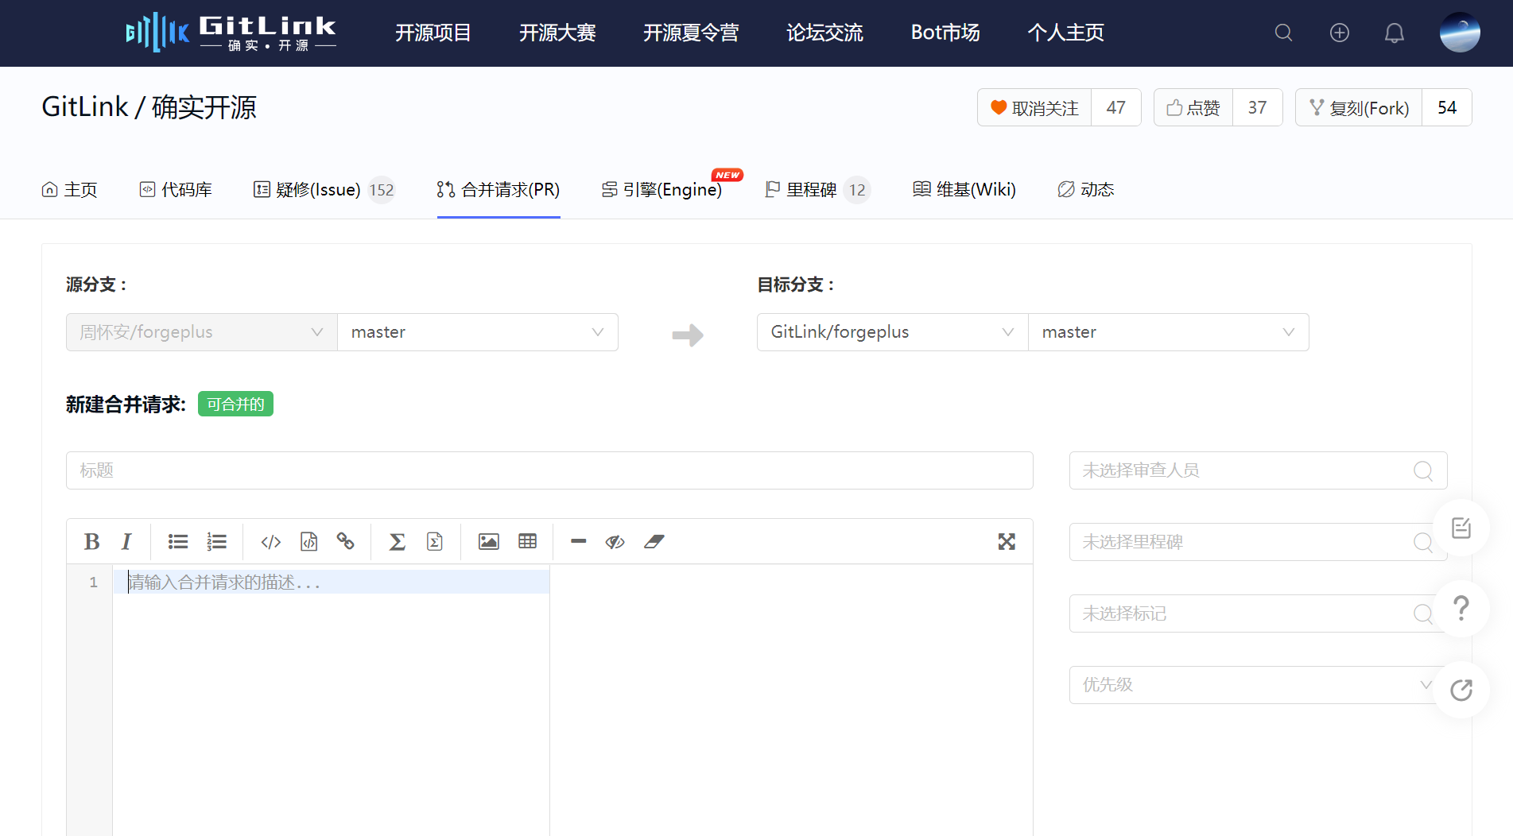Open 开源夏令营 in top navigation
This screenshot has width=1513, height=836.
point(691,33)
